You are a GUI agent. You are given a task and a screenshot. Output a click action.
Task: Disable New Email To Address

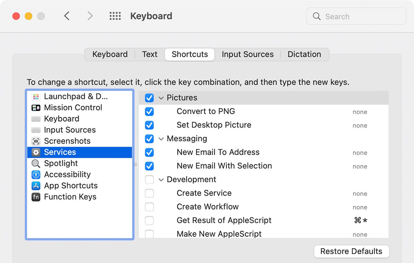point(149,152)
